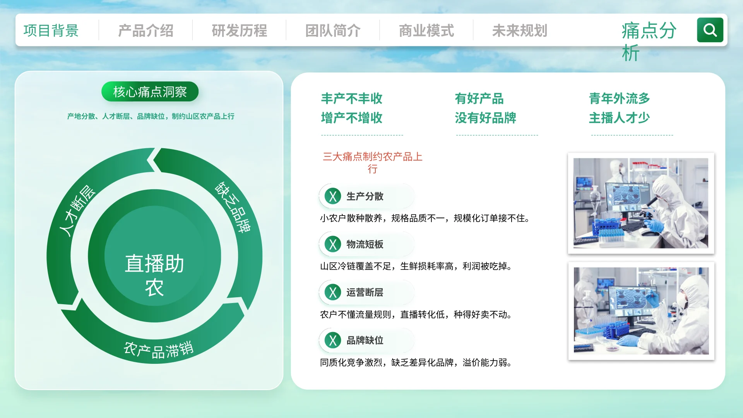Select the 人才断层 ring segment
The image size is (743, 418).
click(x=77, y=210)
